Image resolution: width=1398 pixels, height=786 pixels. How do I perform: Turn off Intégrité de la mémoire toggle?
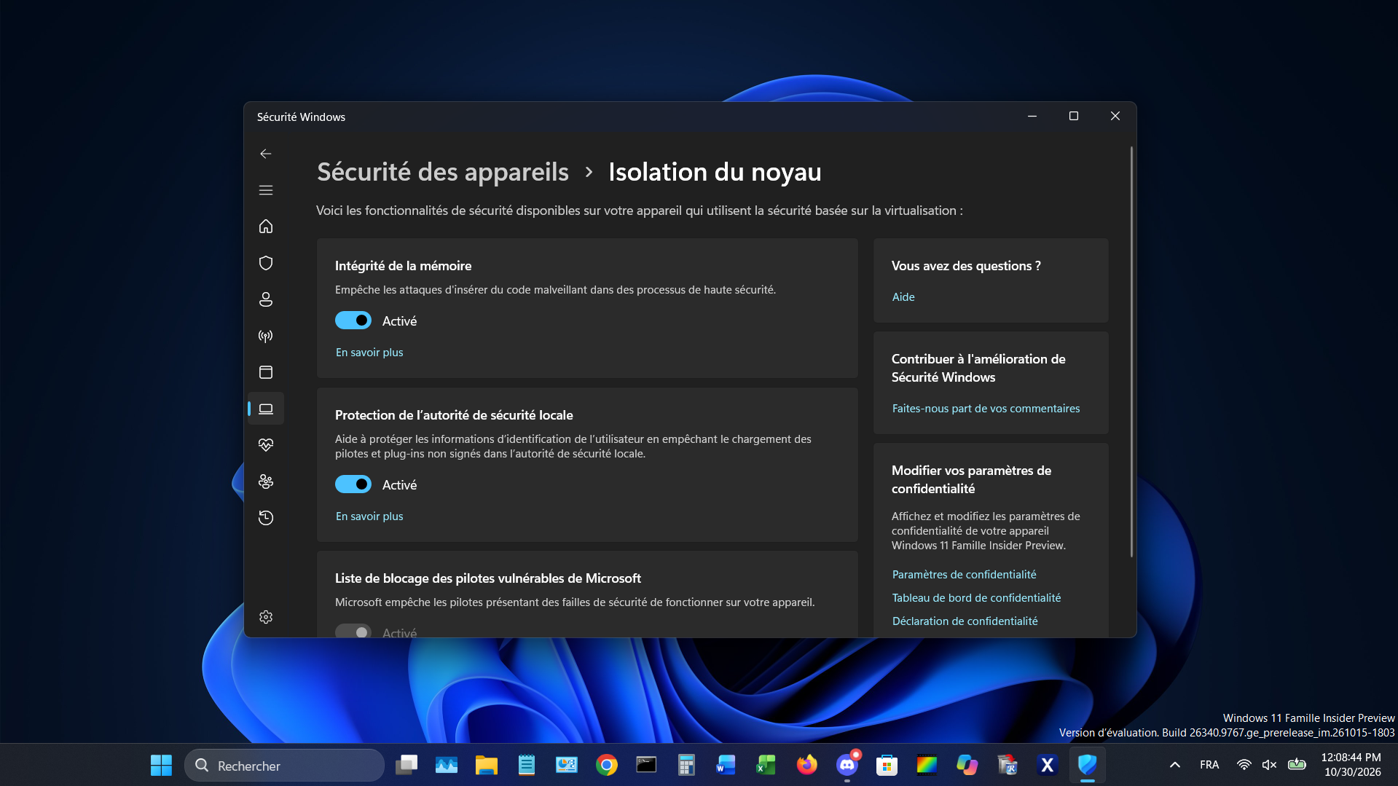point(353,321)
